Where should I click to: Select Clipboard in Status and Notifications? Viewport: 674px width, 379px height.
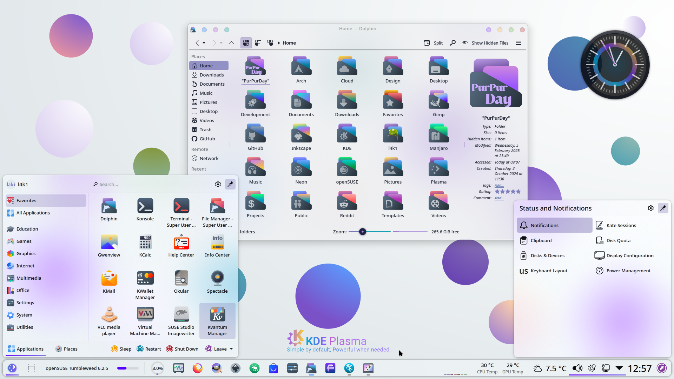click(x=555, y=240)
